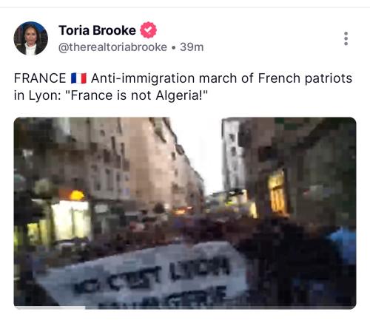Open Toria Brooke's profile picture
This screenshot has width=370, height=320.
tap(31, 38)
